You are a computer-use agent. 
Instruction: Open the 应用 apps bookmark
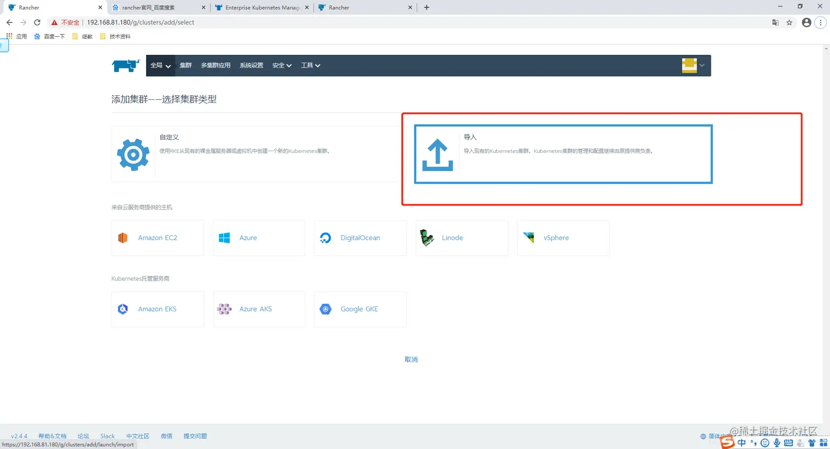coord(16,36)
